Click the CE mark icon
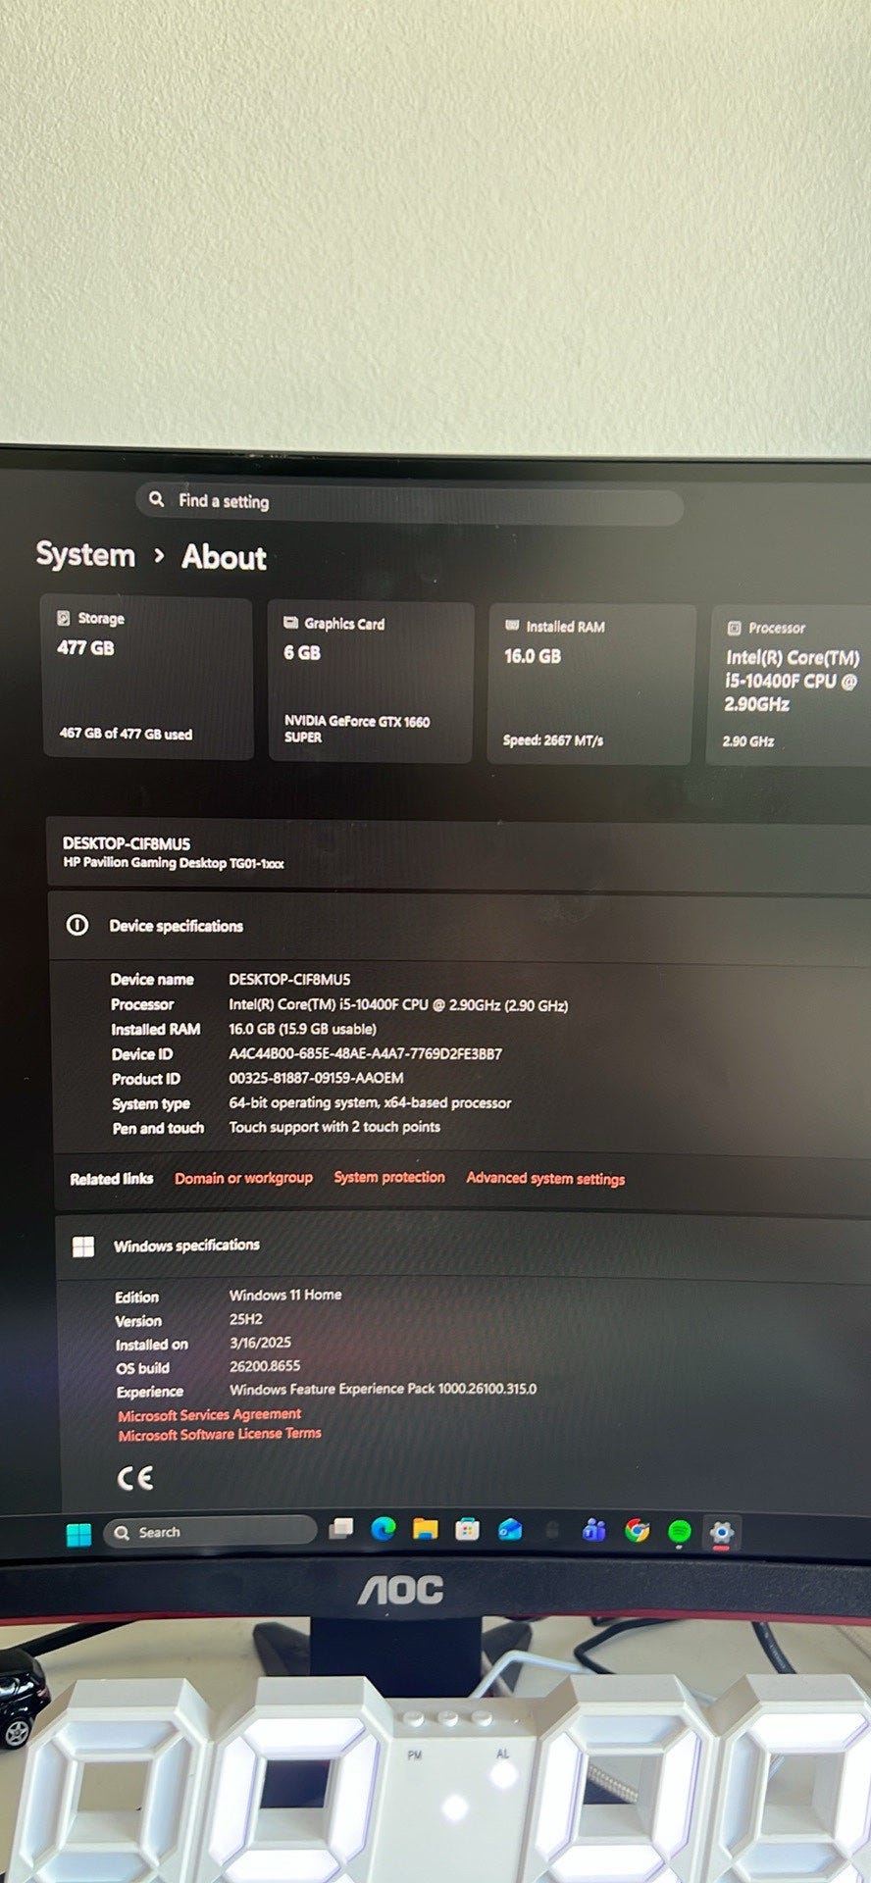 [x=135, y=1478]
